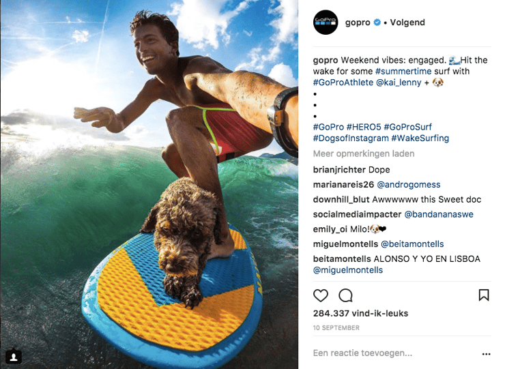Visit the @androgomess mention

click(x=408, y=184)
